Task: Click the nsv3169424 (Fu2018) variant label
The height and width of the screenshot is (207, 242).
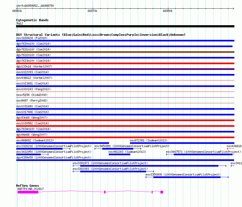Action: (32, 38)
